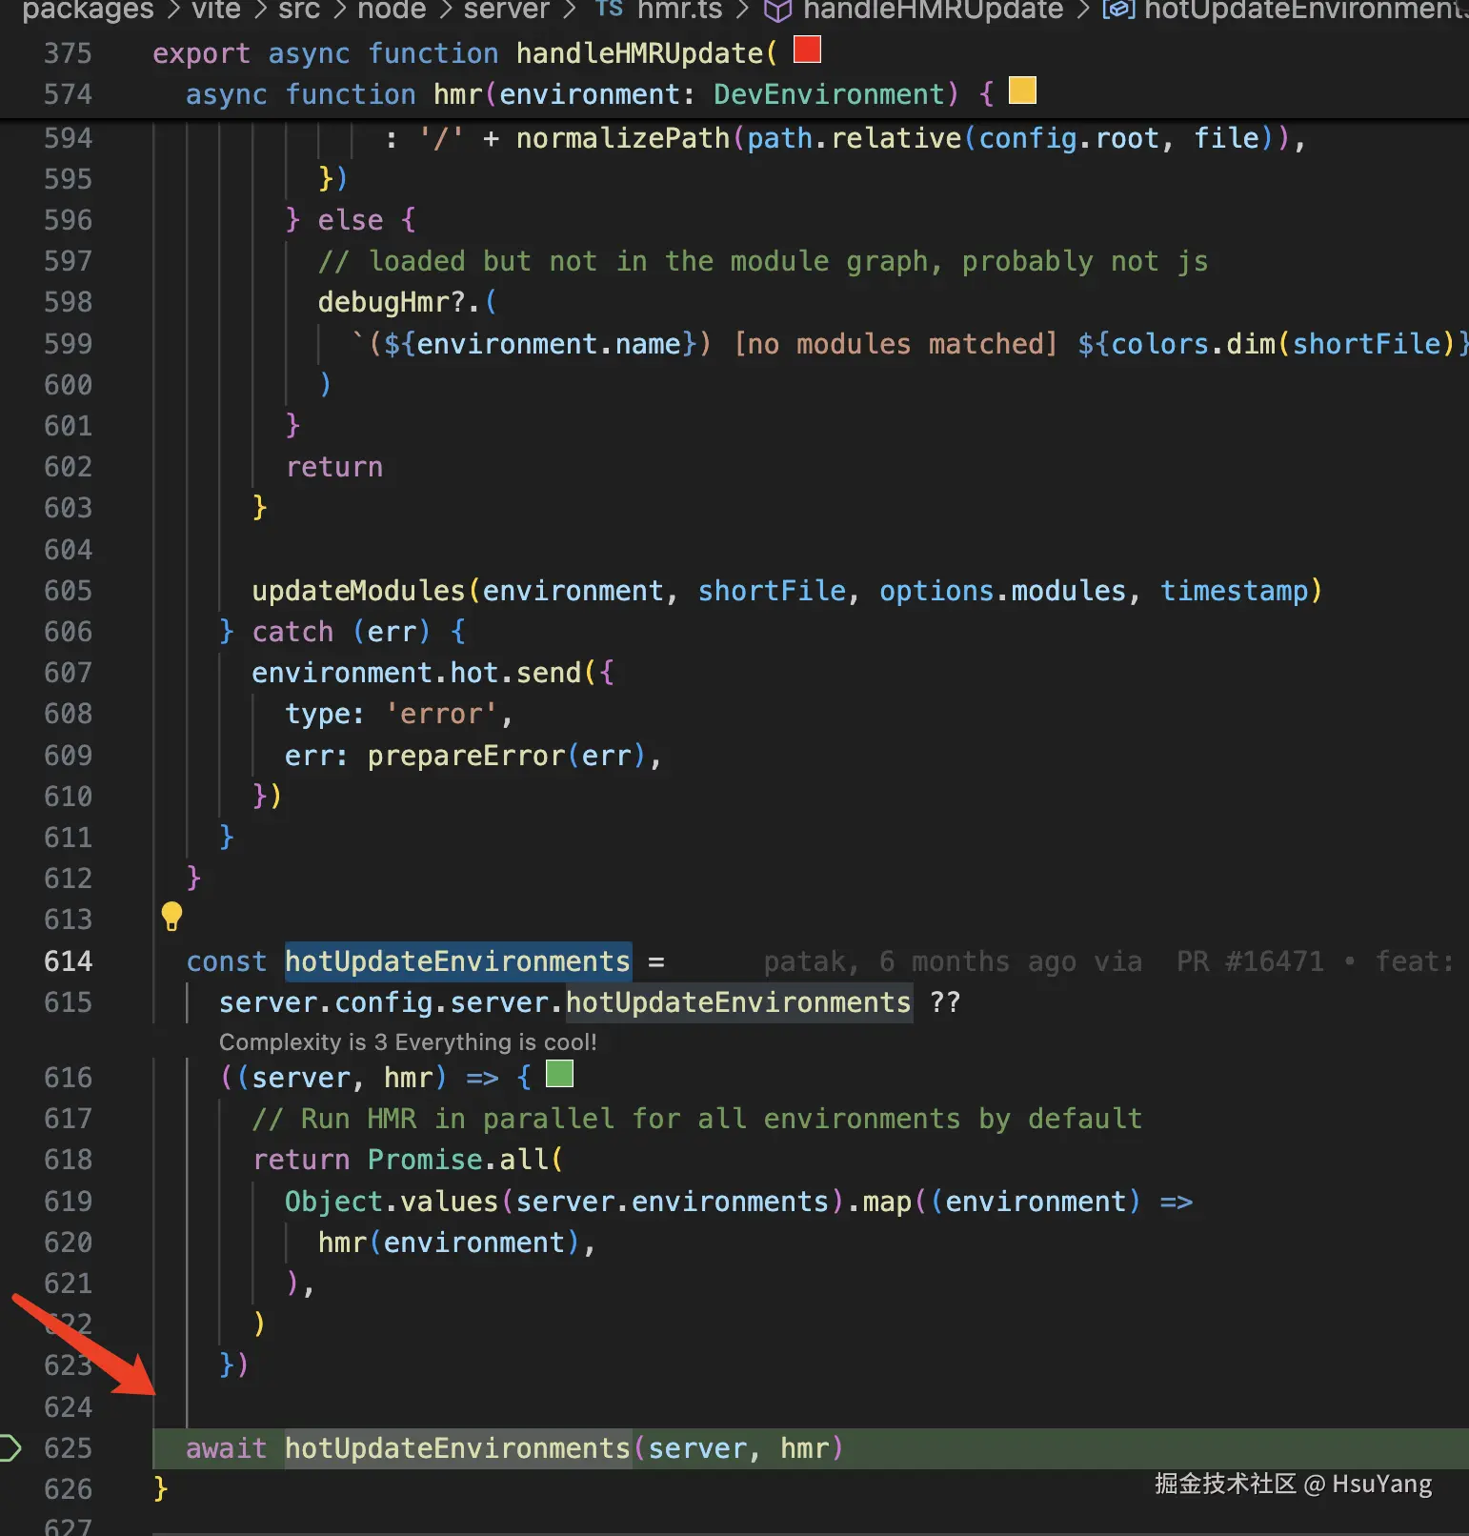Click the debug breakpoint marker at line 625
The image size is (1469, 1536).
10,1448
